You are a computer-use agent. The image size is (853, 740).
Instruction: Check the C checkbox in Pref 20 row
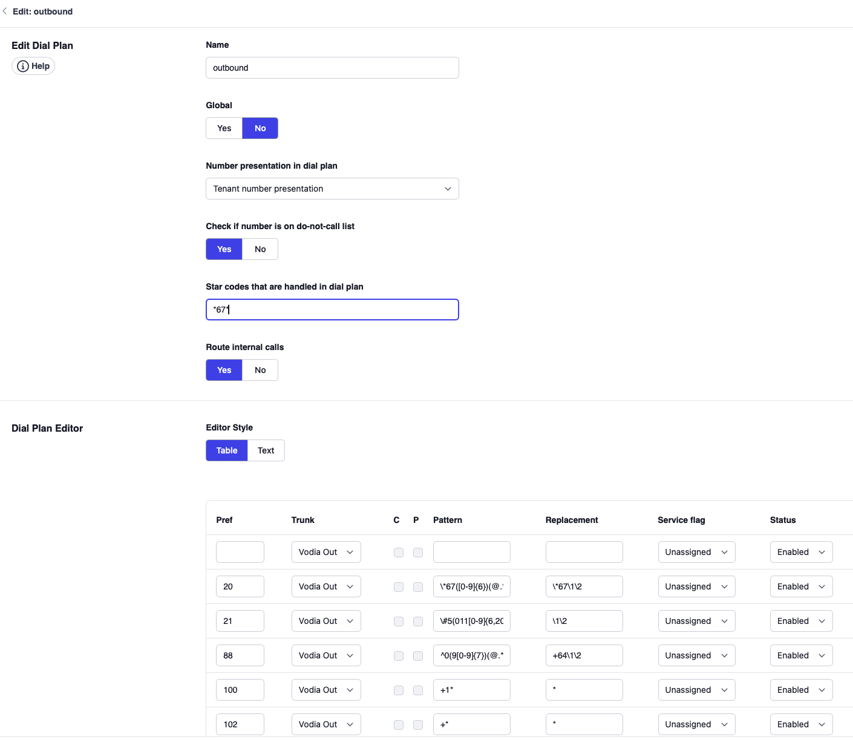399,586
